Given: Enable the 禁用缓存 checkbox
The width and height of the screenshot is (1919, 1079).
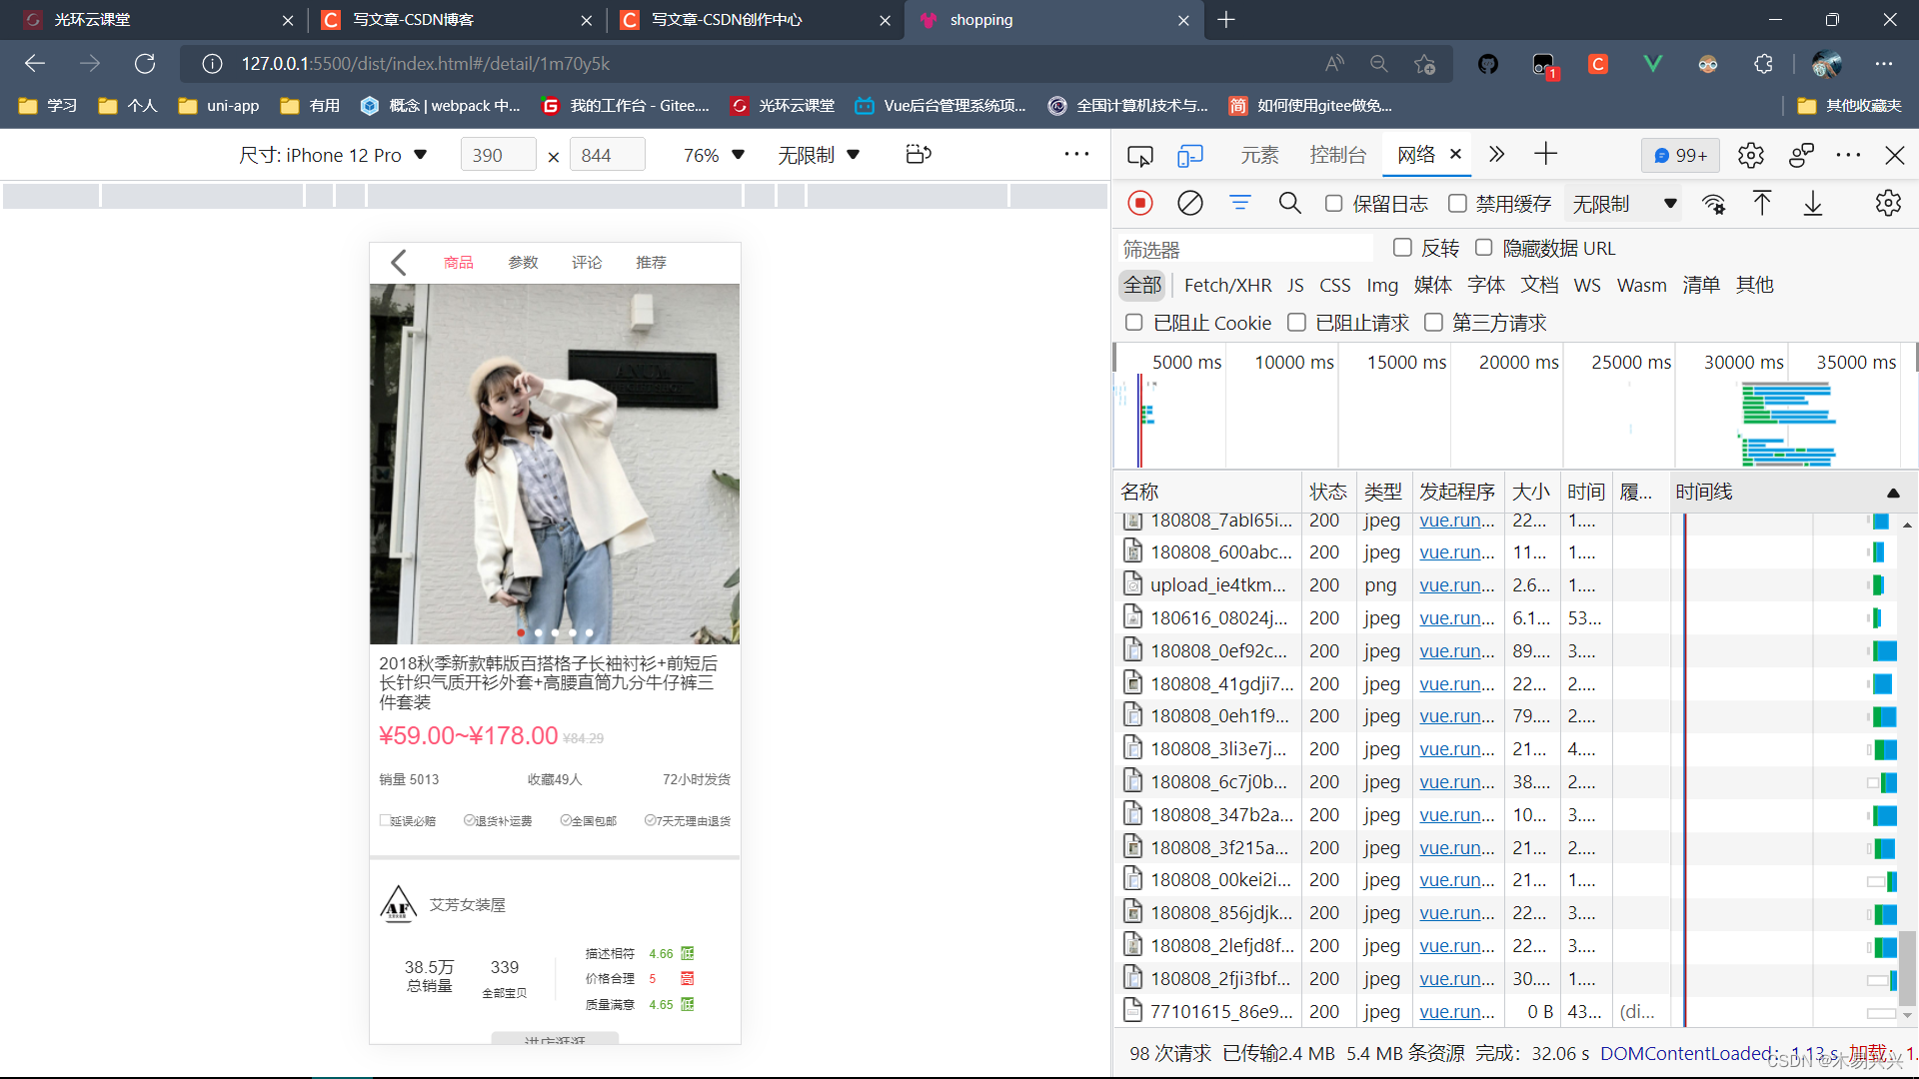Looking at the screenshot, I should click(1458, 203).
